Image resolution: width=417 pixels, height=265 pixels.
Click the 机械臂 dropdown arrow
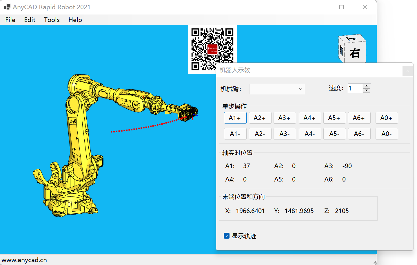[300, 89]
